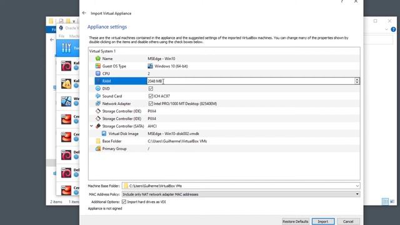Toggle the DVD checkbox

click(x=151, y=89)
